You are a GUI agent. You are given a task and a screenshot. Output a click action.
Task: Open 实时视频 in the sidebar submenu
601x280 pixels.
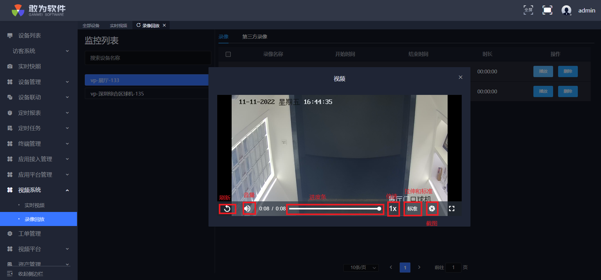click(34, 205)
